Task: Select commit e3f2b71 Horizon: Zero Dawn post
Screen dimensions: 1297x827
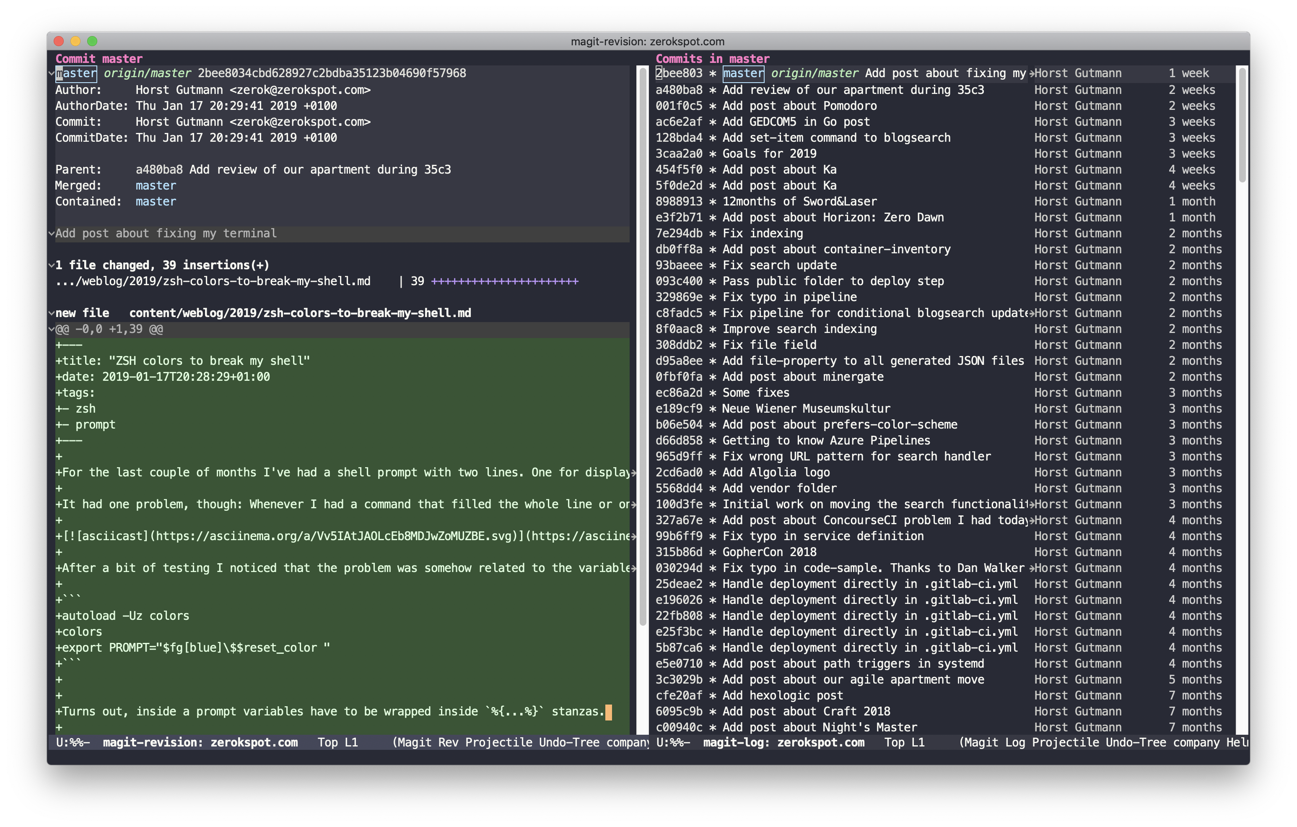Action: pyautogui.click(x=945, y=217)
